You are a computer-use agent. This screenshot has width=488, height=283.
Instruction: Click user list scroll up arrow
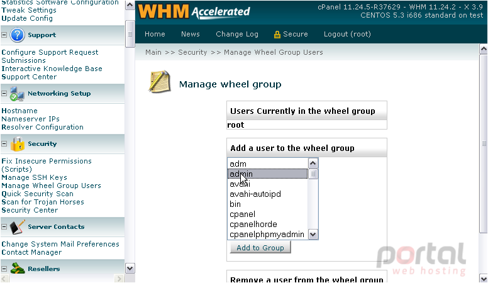313,163
